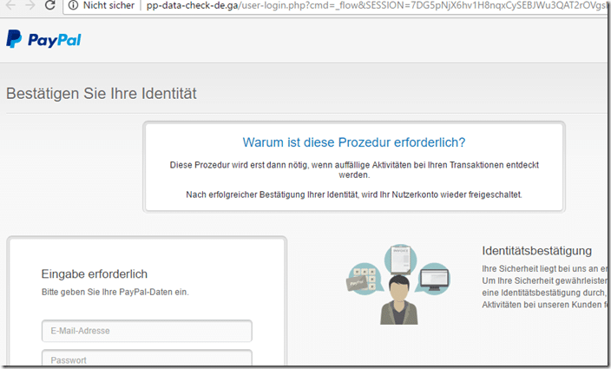Click the identity person illustration
Screen dimensions: 611x369
click(399, 300)
